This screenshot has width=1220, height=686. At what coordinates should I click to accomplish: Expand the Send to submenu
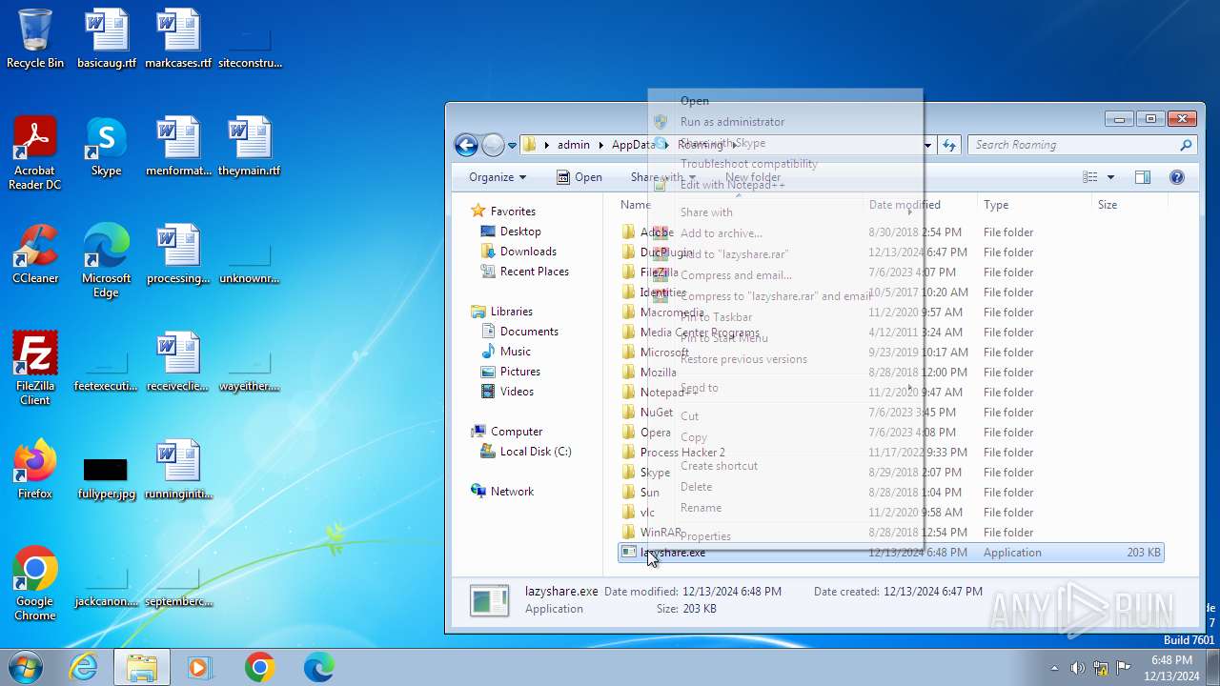pyautogui.click(x=786, y=388)
